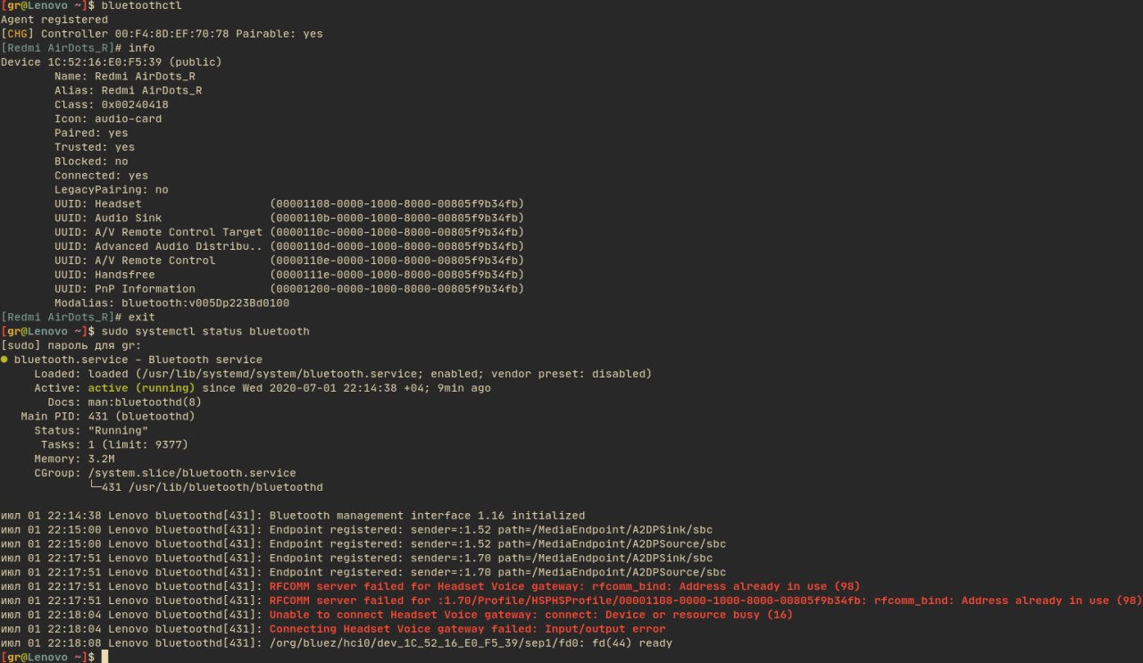
Task: Click UUID value 0000110e-0000-1000-8000-00805f9b34fb
Action: [396, 261]
